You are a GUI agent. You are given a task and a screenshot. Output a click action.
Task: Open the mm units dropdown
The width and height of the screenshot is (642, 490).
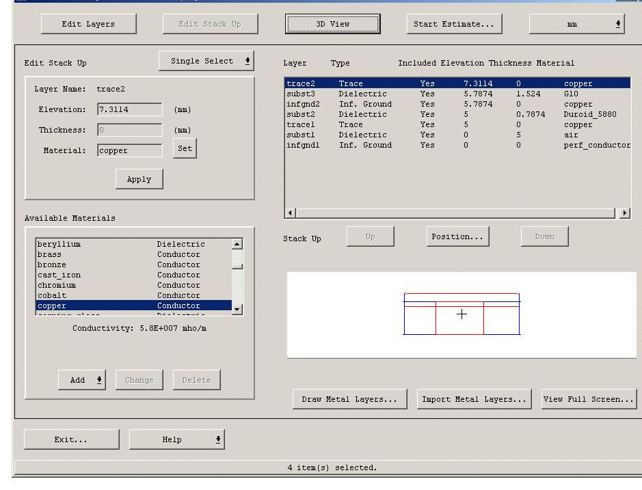pyautogui.click(x=576, y=24)
